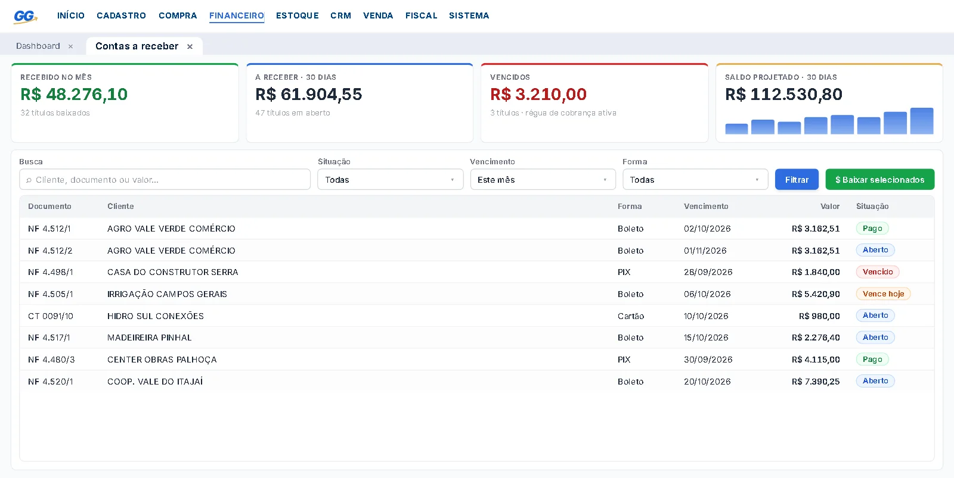954x478 pixels.
Task: Sort by the Cliente column header
Action: [120, 207]
